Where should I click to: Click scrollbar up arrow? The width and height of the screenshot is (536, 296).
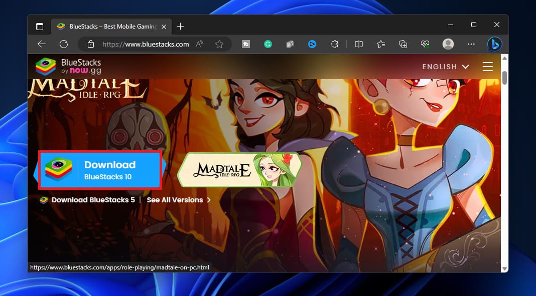[x=504, y=58]
